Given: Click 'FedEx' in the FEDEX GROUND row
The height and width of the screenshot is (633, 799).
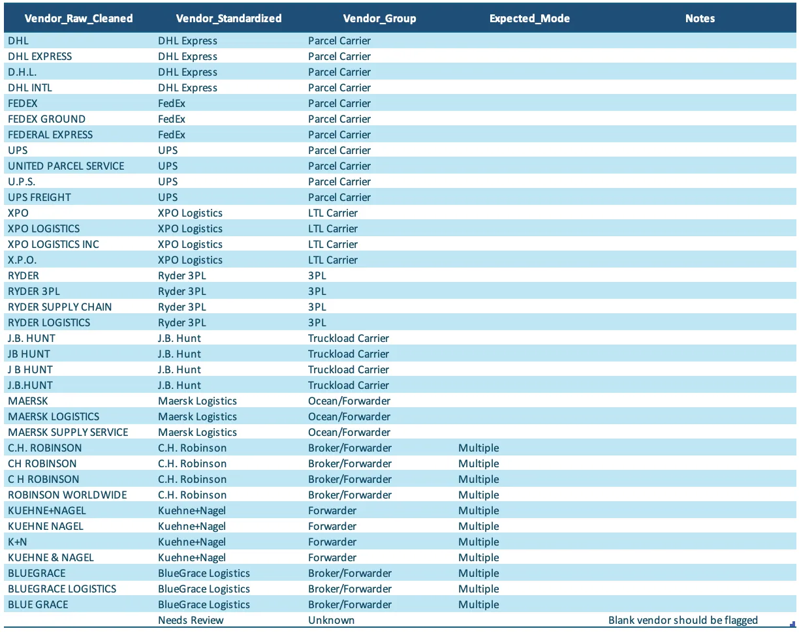Looking at the screenshot, I should point(172,119).
